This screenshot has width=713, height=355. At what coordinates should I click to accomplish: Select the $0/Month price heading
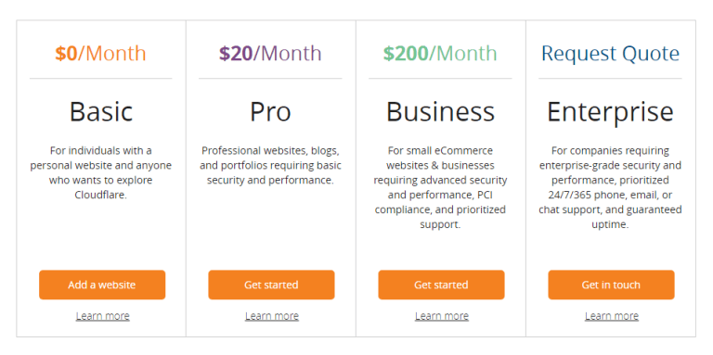click(x=100, y=54)
